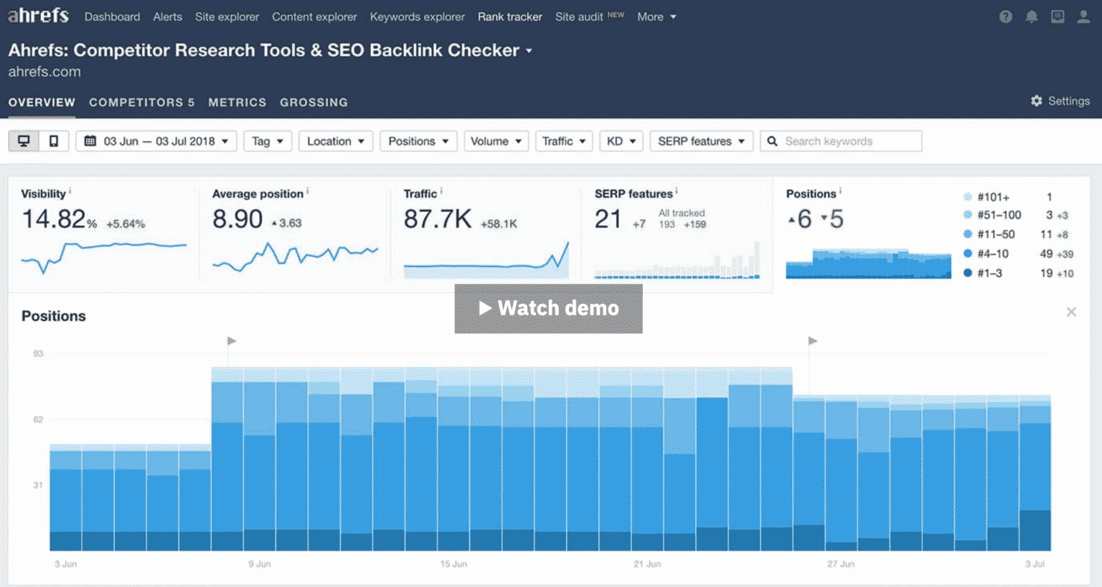Viewport: 1102px width, 587px height.
Task: Click the search magnifier in the keywords field
Action: 772,140
